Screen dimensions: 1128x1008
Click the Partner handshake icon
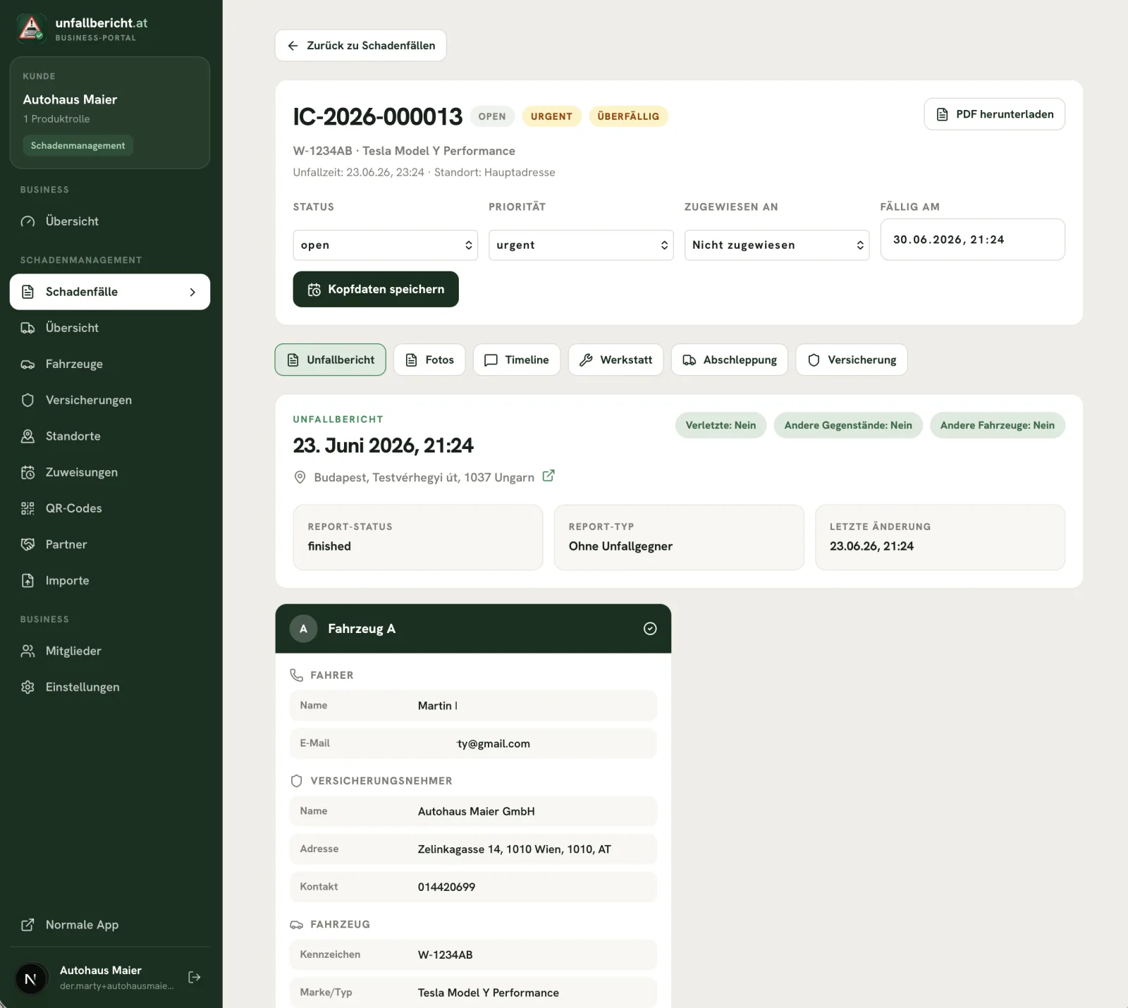[x=27, y=544]
